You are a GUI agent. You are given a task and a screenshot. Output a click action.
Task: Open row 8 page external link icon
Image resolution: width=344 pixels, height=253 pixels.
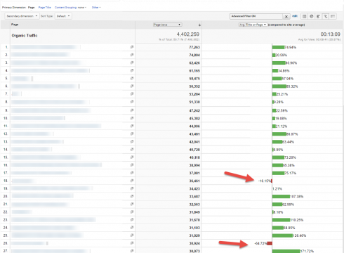(x=132, y=102)
